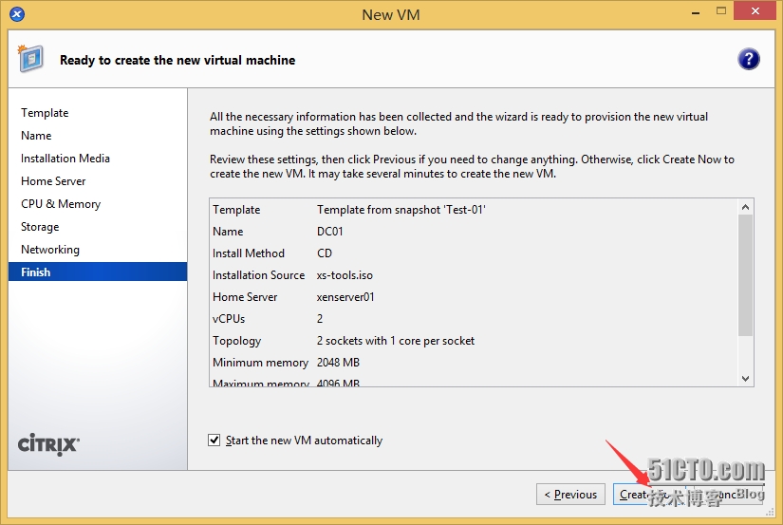Screen dimensions: 783x525
Task: Click the XenCenter title bar icon
Action: coord(16,14)
